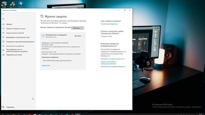Open Техническая поддержка link

pyautogui.click(x=109, y=24)
